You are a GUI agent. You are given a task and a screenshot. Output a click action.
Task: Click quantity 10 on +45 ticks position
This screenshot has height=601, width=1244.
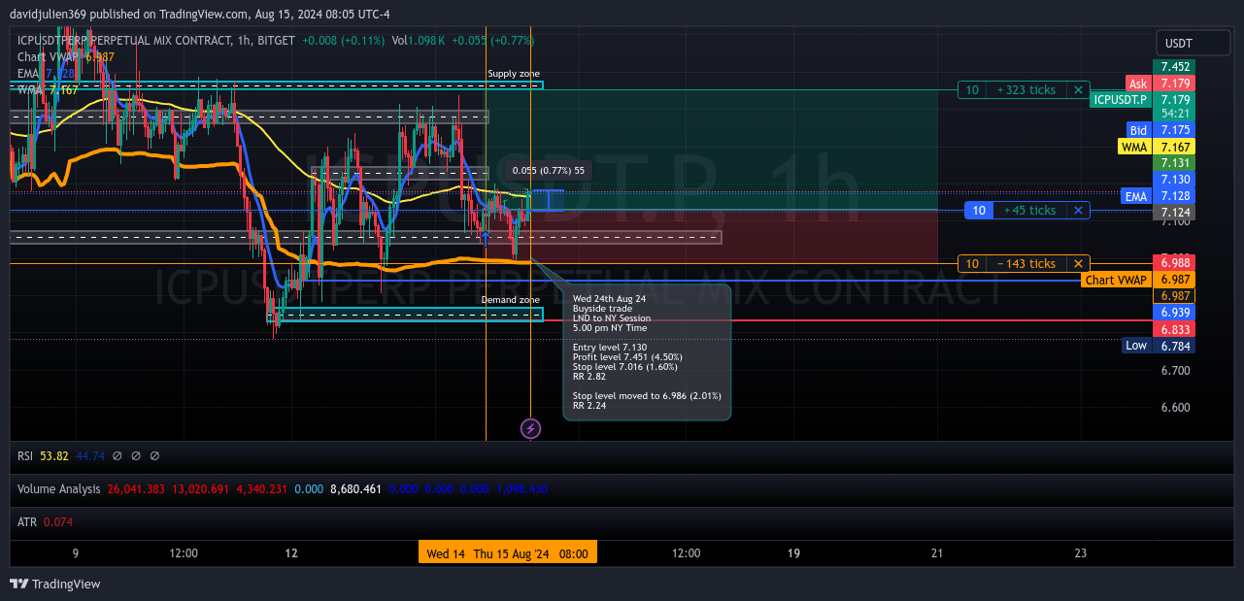979,211
